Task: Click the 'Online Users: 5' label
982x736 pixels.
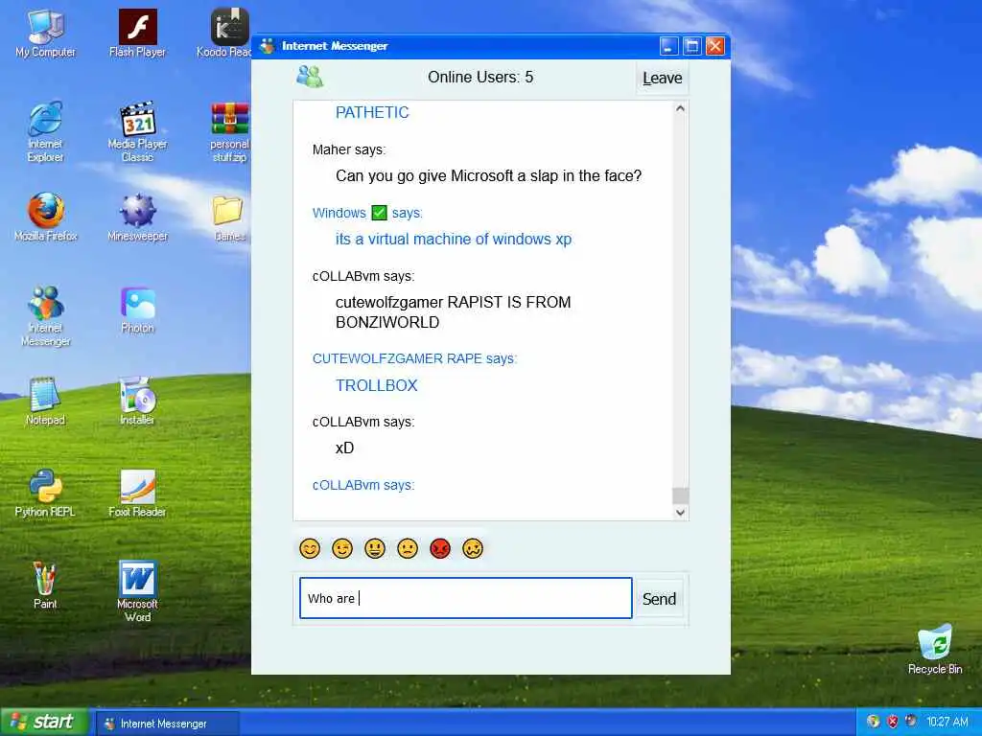Action: click(x=480, y=77)
